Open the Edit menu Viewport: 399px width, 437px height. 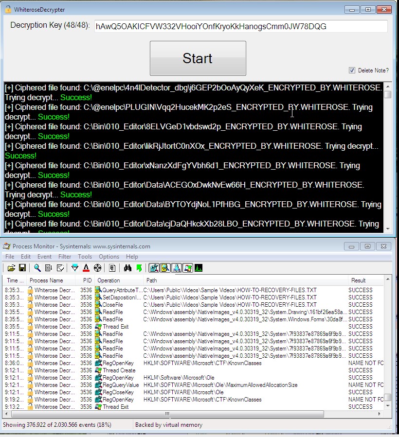(x=26, y=256)
